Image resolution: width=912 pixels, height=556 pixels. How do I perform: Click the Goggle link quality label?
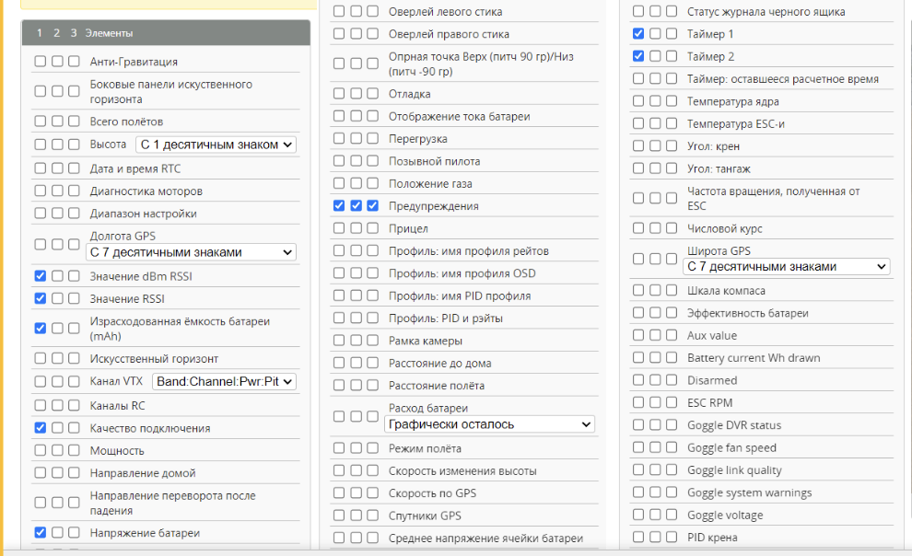click(x=734, y=470)
